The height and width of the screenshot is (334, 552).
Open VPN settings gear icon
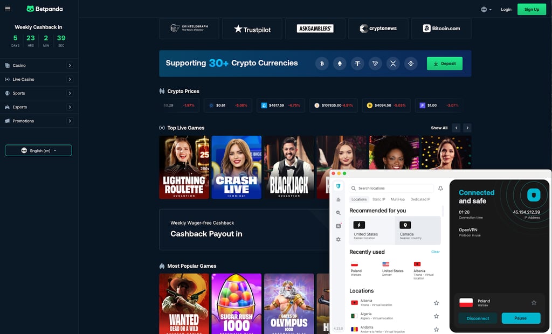tap(339, 239)
